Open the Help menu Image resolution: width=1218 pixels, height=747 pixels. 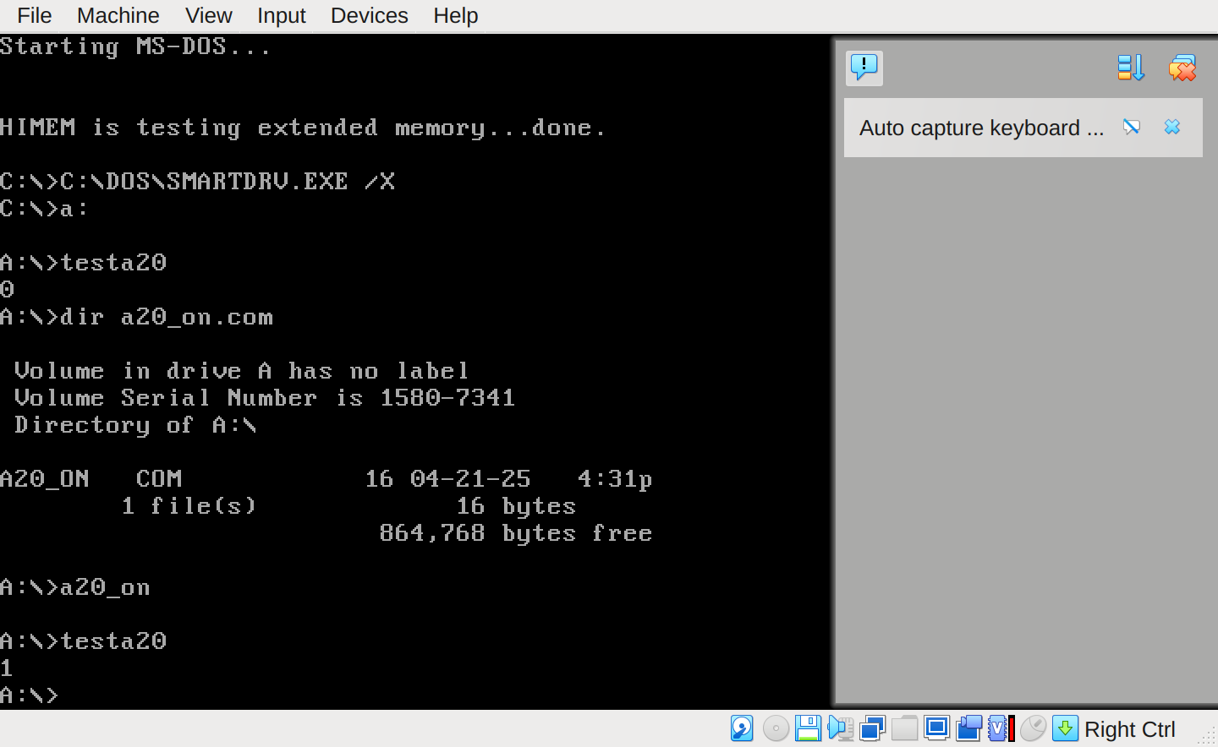click(456, 15)
